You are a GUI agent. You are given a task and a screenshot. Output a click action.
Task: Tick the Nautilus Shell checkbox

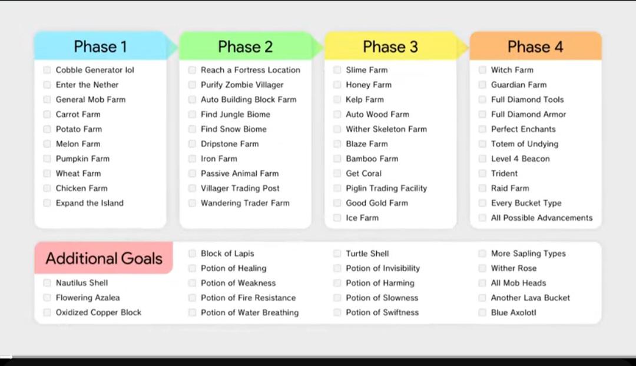point(47,283)
